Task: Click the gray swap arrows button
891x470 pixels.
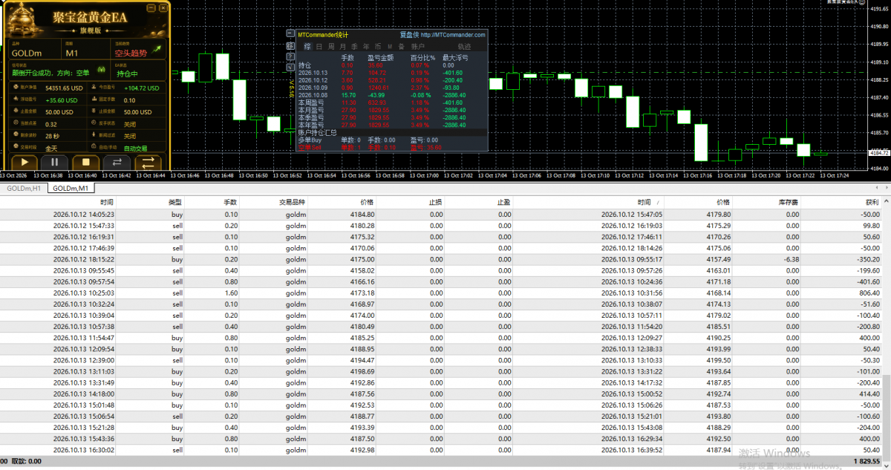Action: pos(117,161)
